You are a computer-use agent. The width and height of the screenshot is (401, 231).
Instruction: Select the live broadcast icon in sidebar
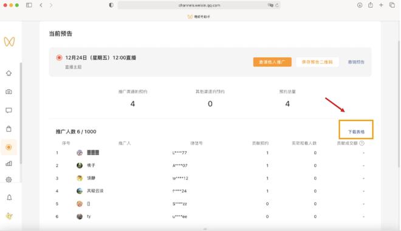coord(9,147)
